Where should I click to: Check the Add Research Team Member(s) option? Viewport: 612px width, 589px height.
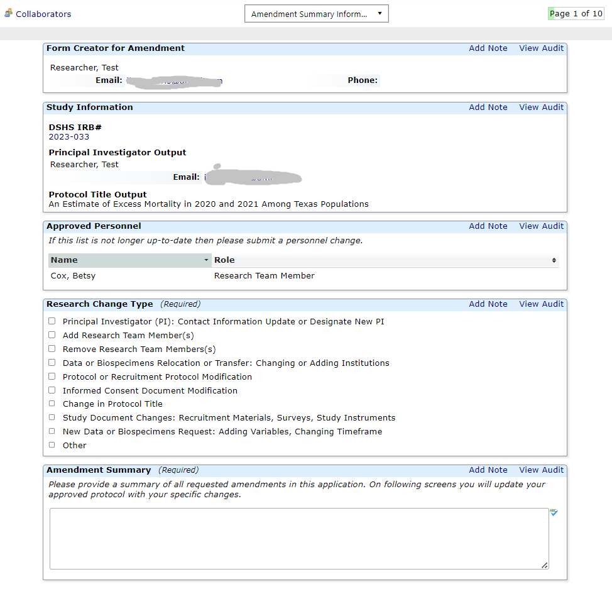[x=52, y=334]
